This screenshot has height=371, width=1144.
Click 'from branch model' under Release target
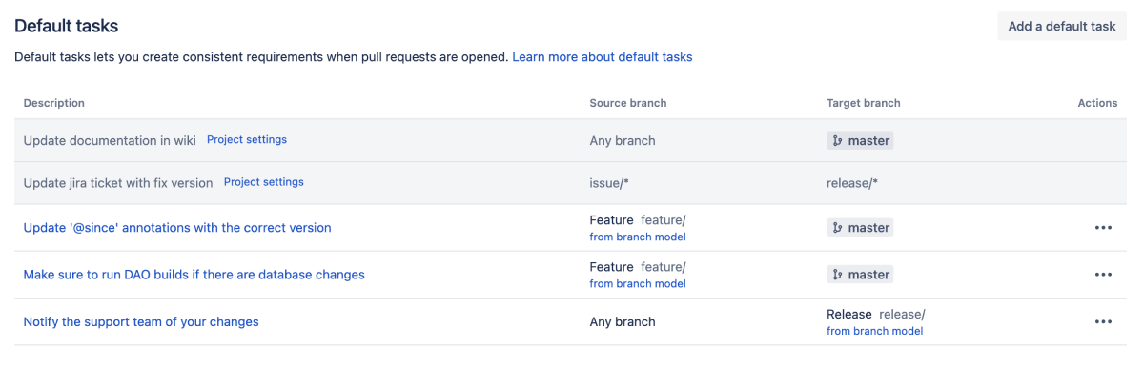click(x=874, y=331)
